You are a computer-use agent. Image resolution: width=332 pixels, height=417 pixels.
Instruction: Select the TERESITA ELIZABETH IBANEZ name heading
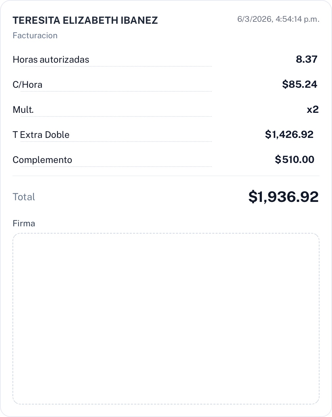(85, 20)
